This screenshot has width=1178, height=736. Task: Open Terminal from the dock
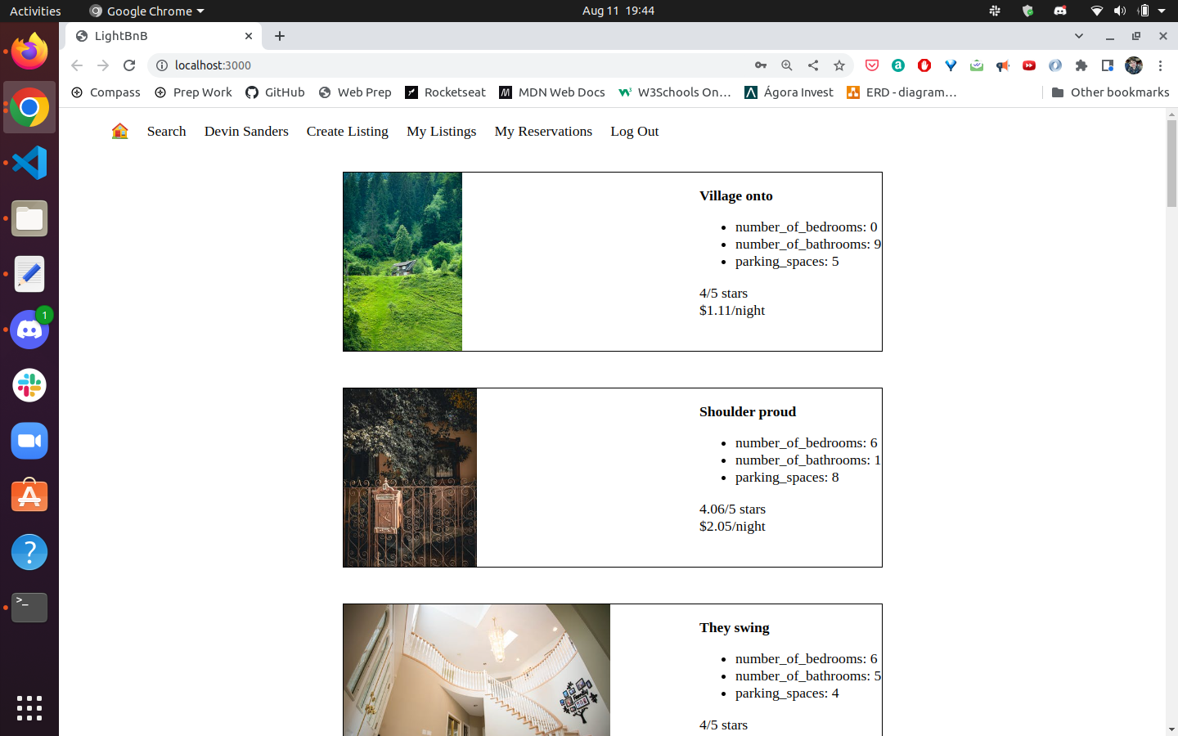[x=29, y=608]
